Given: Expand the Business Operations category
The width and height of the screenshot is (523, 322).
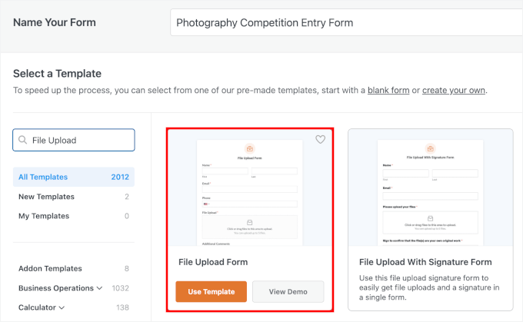Looking at the screenshot, I should click(99, 288).
